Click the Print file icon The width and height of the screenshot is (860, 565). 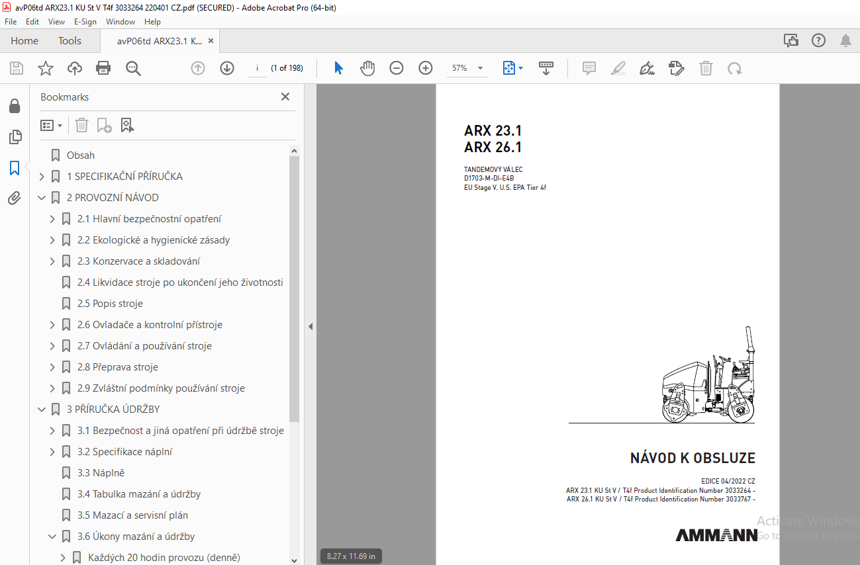coord(103,68)
